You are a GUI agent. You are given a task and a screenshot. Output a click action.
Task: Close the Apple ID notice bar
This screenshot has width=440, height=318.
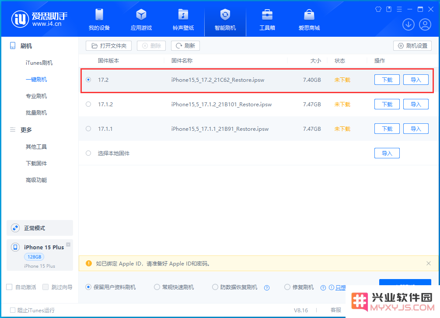pyautogui.click(x=429, y=263)
